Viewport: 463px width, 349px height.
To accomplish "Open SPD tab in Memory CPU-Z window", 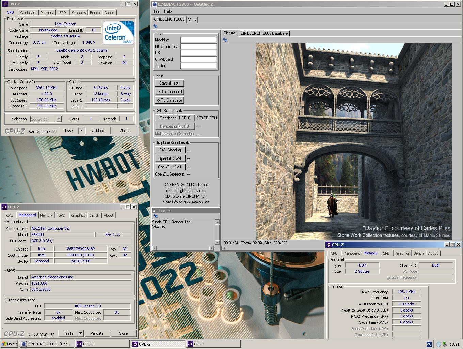I will (386, 253).
